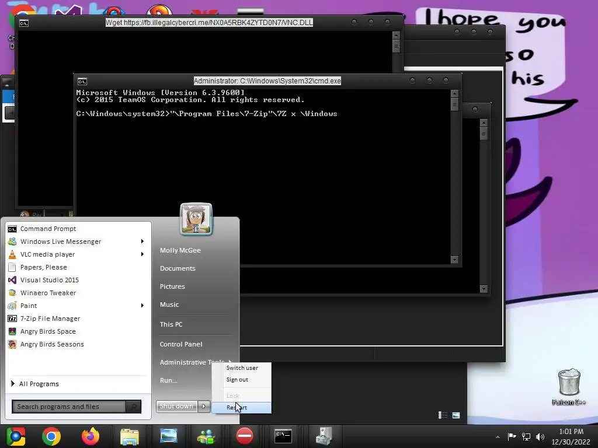598x448 pixels.
Task: Switch to large icons view in background window
Action: [x=456, y=415]
